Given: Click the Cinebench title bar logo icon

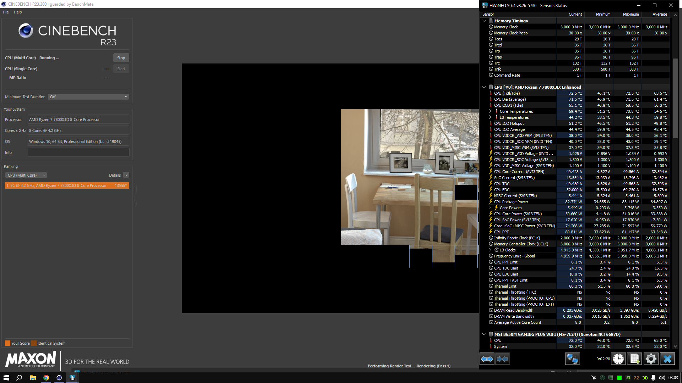Looking at the screenshot, I should (4, 4).
